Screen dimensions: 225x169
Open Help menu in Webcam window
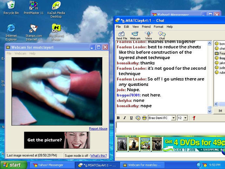click(x=32, y=54)
